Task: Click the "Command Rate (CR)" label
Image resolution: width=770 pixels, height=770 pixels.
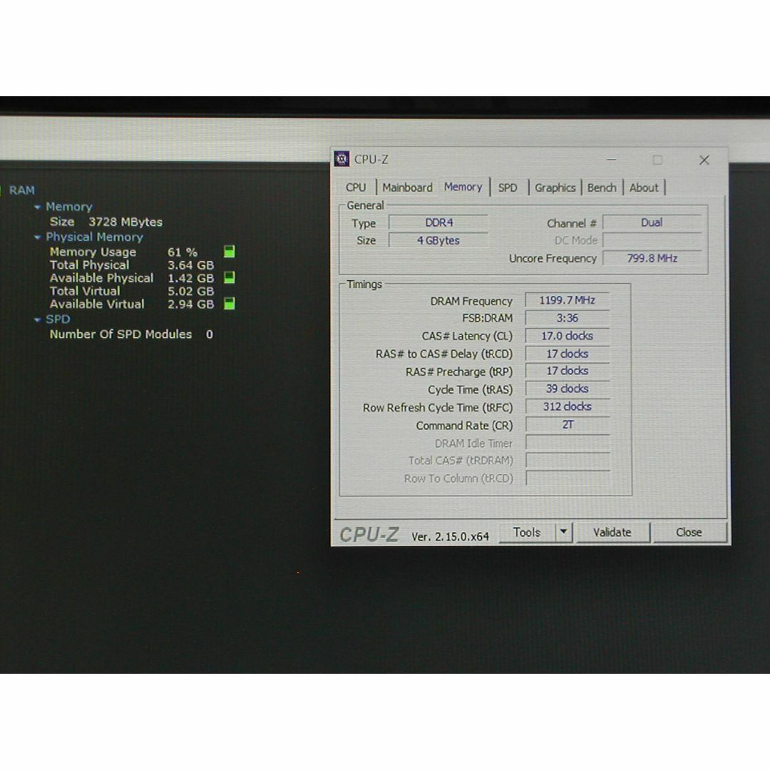Action: point(464,426)
